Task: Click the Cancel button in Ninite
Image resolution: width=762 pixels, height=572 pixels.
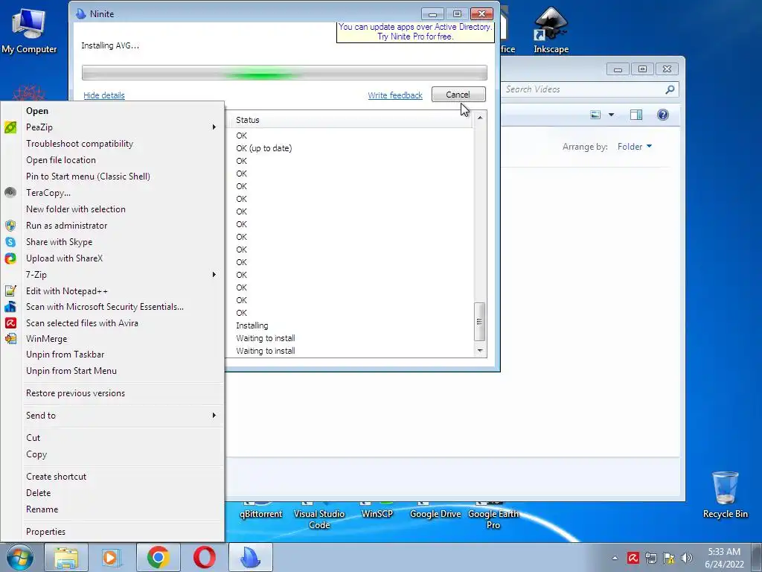Action: (458, 95)
